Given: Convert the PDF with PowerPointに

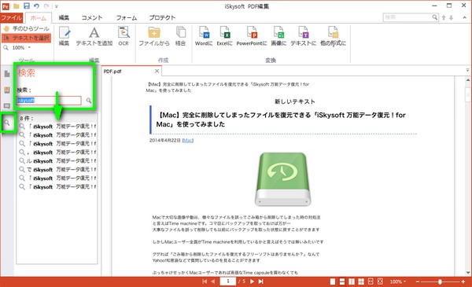Looking at the screenshot, I should 252,36.
